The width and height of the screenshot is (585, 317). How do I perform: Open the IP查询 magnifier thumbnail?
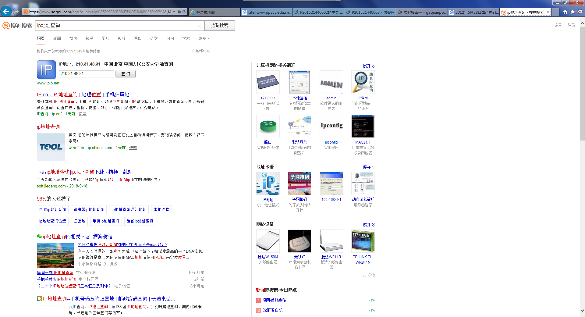pos(363,82)
